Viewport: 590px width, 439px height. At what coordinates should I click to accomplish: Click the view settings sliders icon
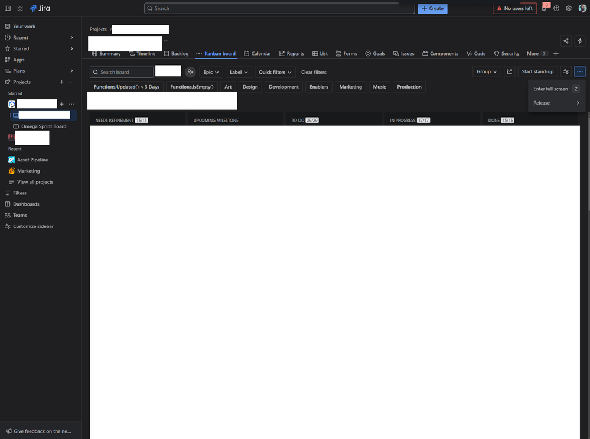(565, 71)
